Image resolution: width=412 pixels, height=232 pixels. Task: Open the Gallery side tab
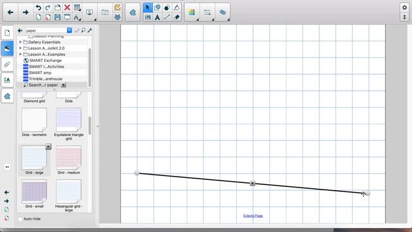click(x=7, y=48)
